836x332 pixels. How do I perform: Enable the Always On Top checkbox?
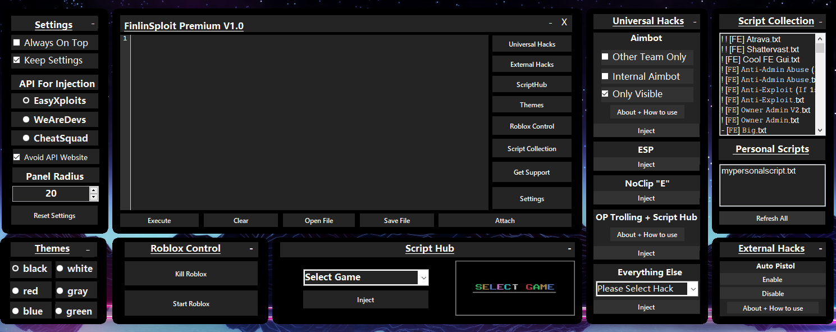tap(17, 43)
